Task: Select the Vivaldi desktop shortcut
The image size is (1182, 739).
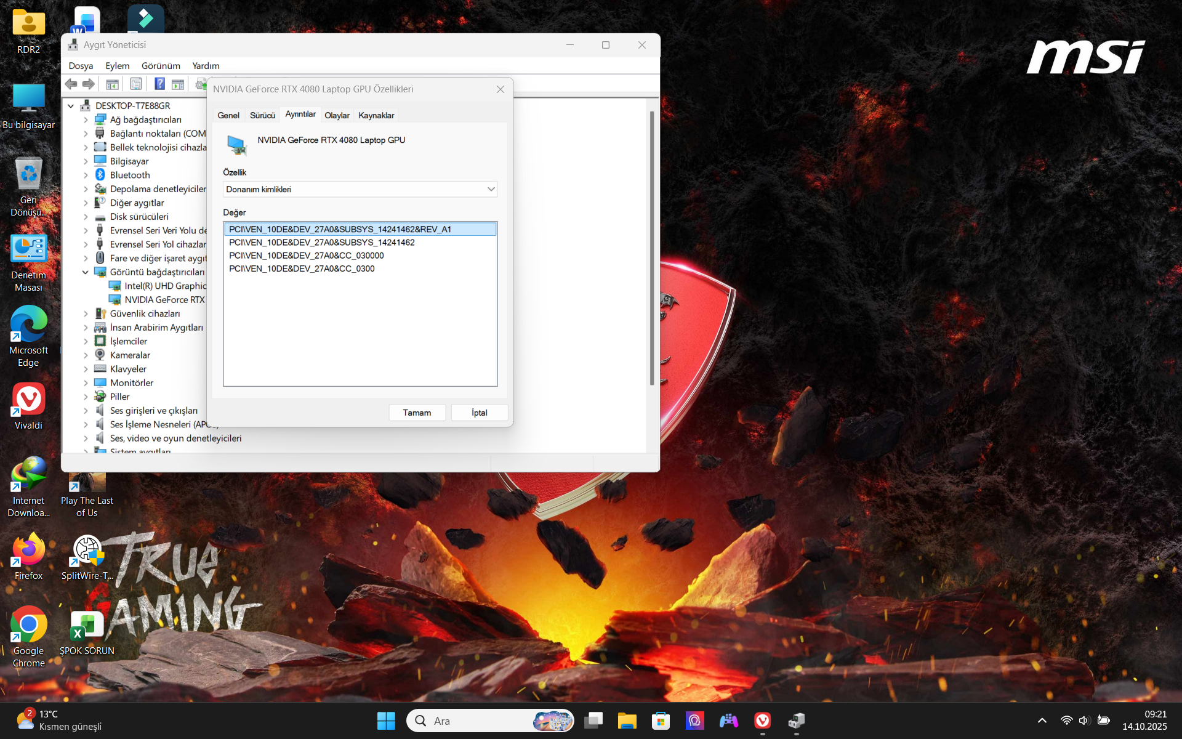Action: point(28,406)
